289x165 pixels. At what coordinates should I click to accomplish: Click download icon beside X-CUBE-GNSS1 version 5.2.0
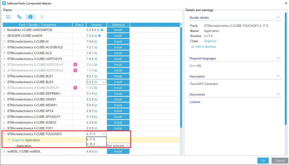click(96, 99)
